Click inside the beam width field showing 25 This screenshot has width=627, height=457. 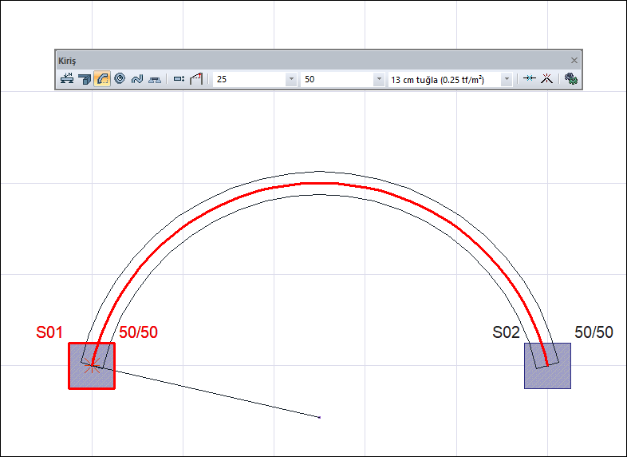(x=247, y=79)
